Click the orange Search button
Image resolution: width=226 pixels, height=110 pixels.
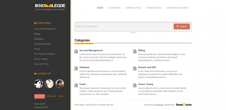(x=182, y=26)
